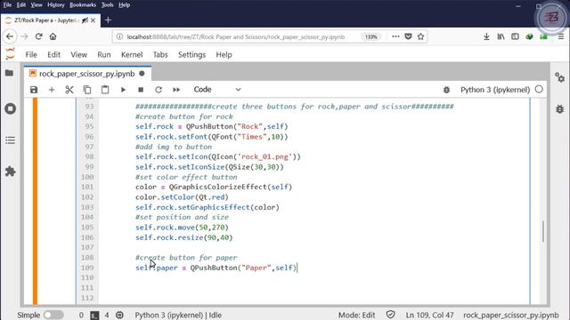Screen dimensions: 570x320
Task: Restart kernel and run all cells
Action: 176,90
